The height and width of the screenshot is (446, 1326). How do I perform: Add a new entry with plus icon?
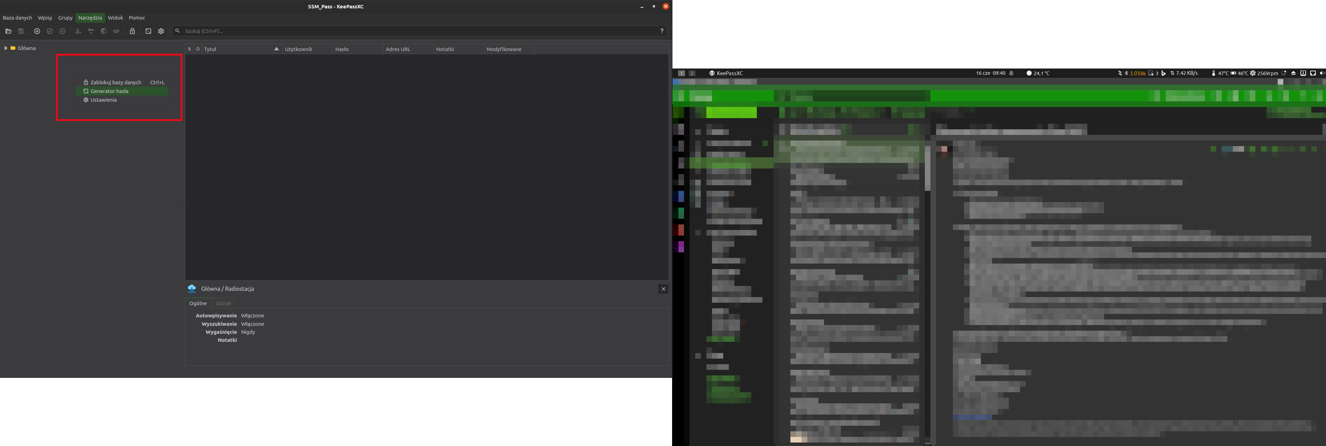(37, 31)
